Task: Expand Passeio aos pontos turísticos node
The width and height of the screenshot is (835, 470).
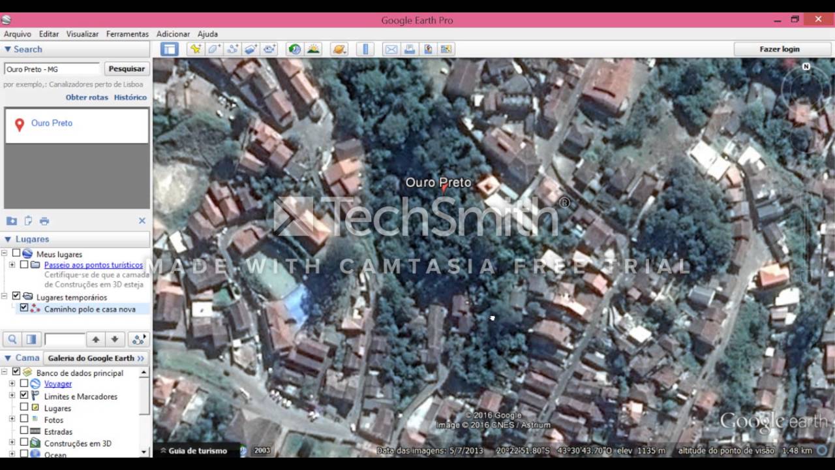Action: [12, 265]
